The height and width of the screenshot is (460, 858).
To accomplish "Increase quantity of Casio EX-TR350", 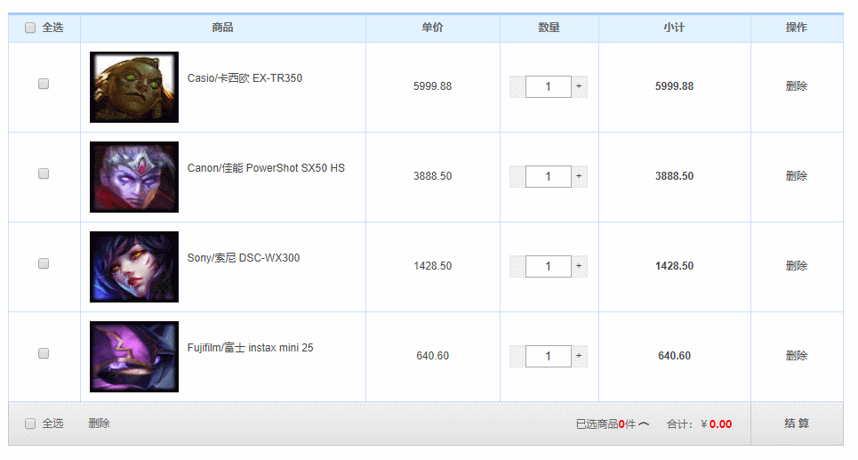I will pyautogui.click(x=579, y=86).
